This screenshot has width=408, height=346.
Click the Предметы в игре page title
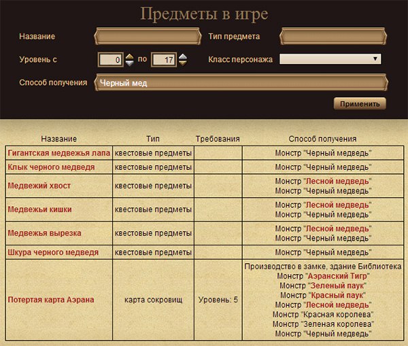[204, 14]
